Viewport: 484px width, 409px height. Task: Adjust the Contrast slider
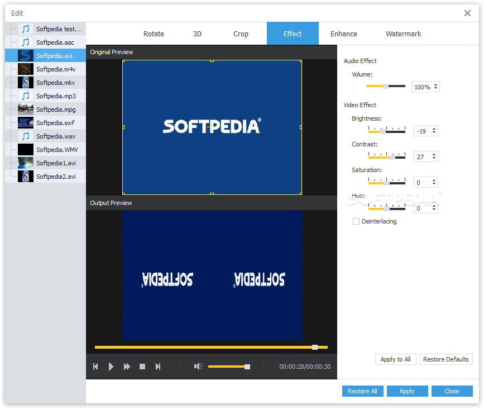[386, 156]
